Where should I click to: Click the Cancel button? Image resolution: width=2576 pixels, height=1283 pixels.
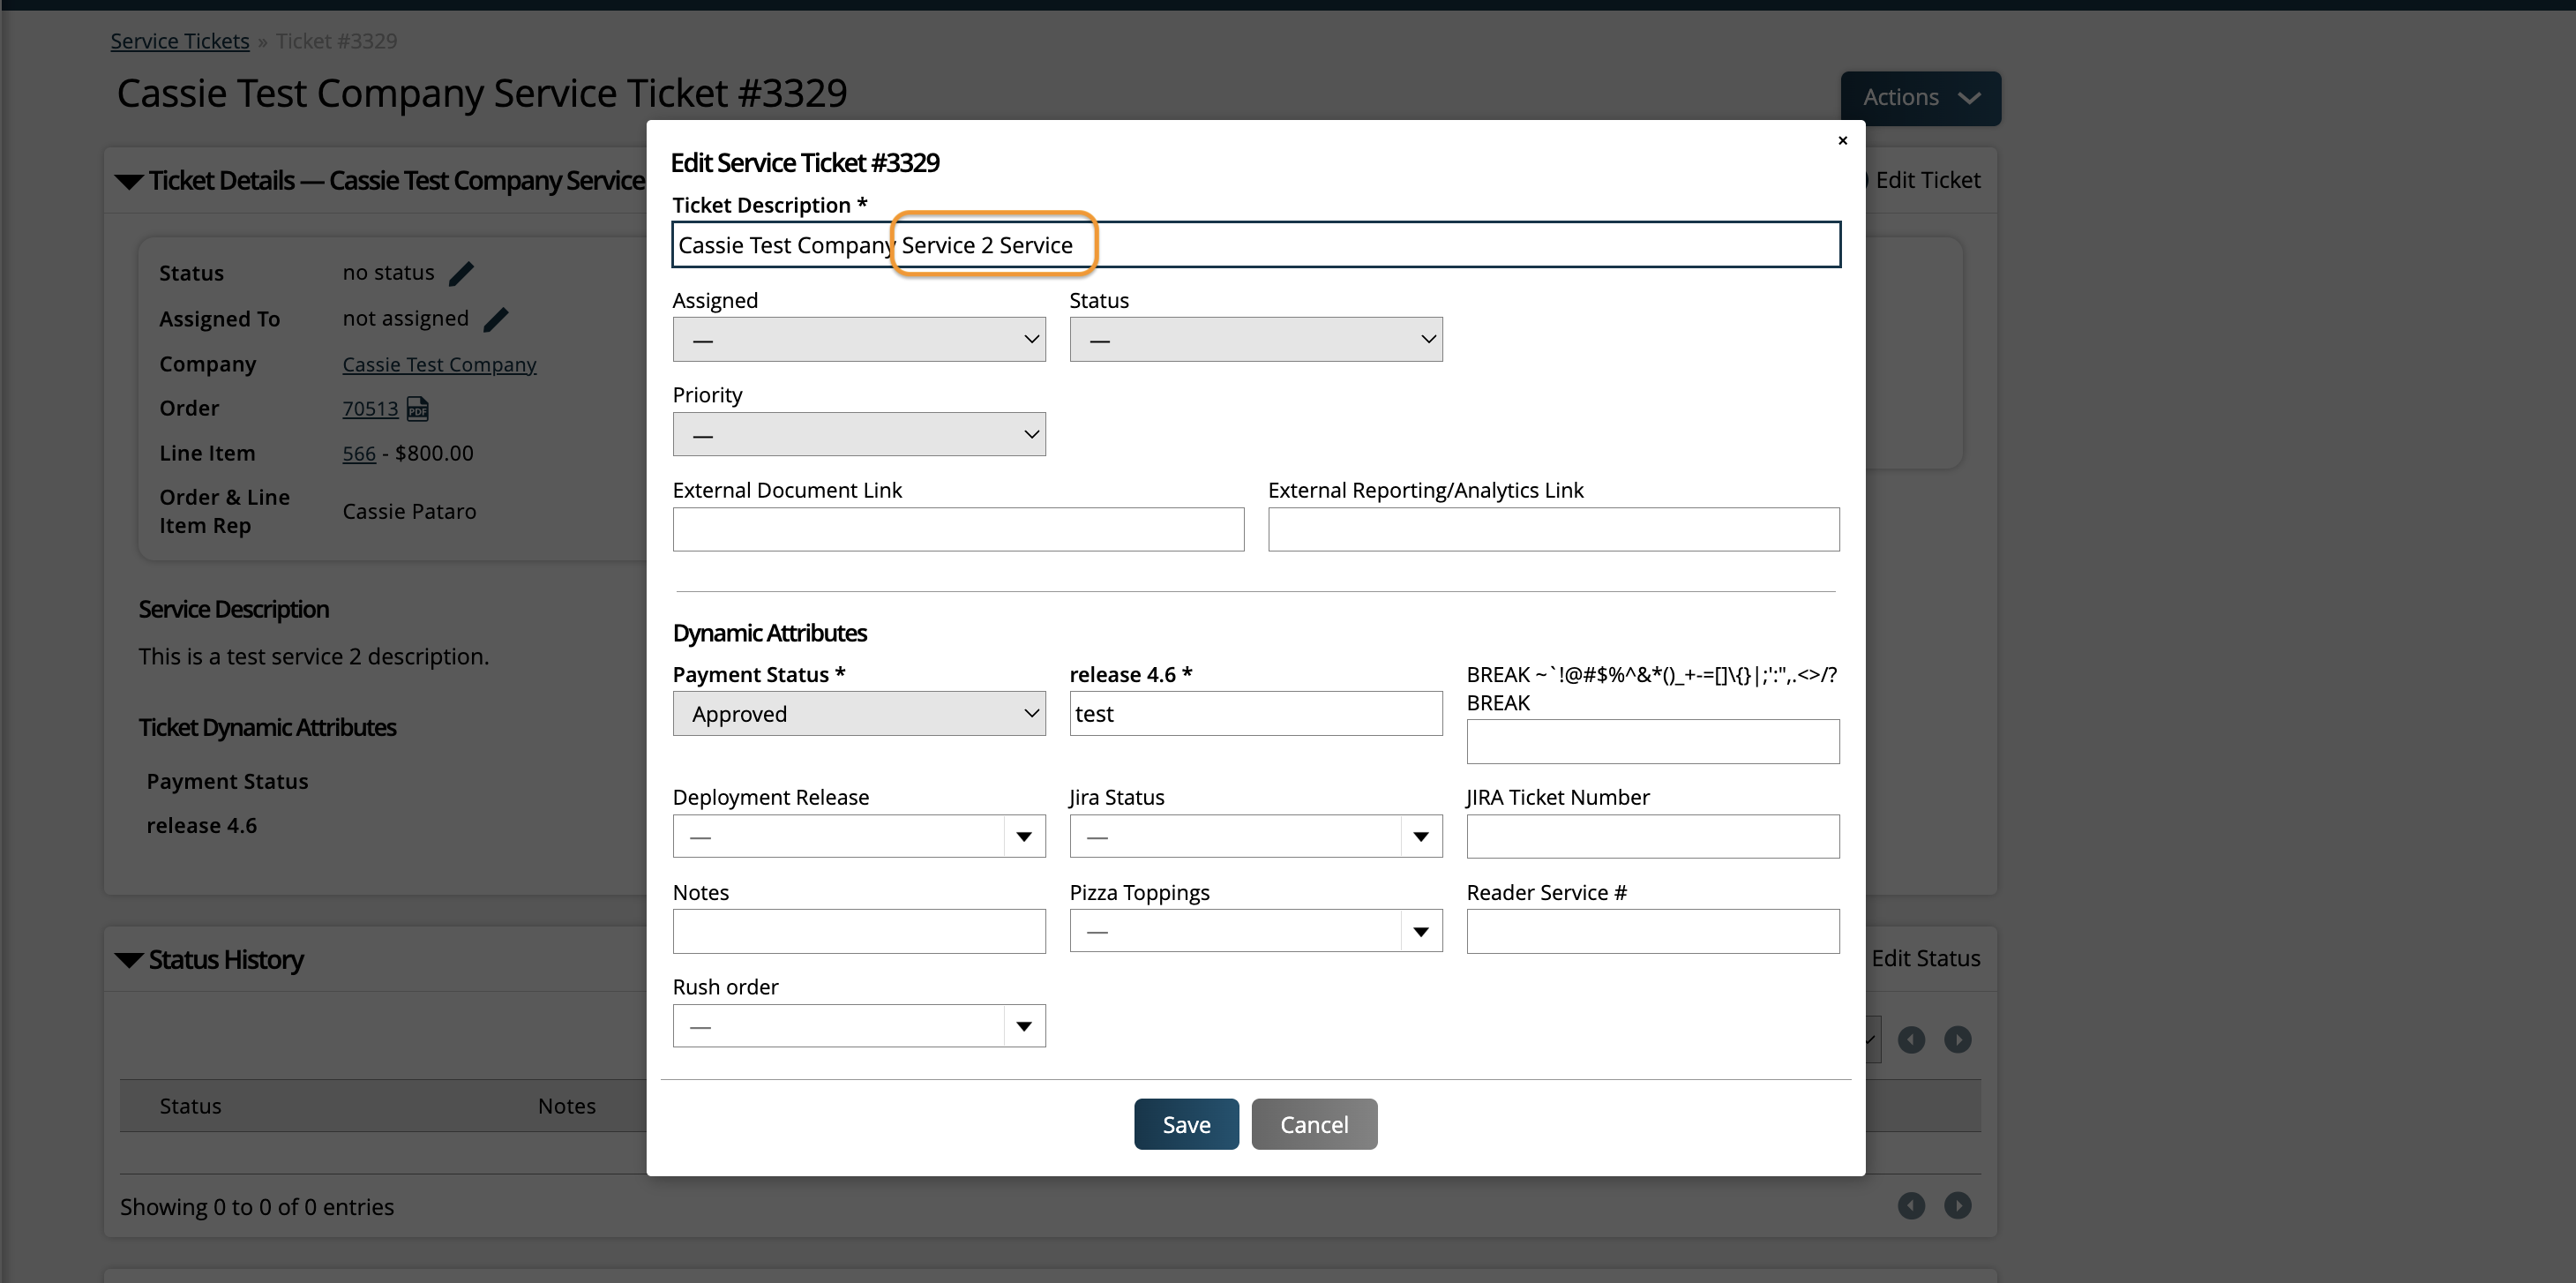click(x=1314, y=1124)
